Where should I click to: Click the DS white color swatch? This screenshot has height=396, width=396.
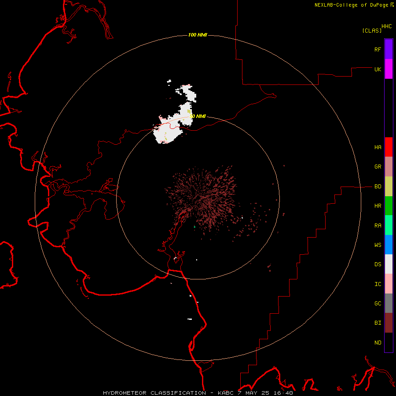coord(389,264)
